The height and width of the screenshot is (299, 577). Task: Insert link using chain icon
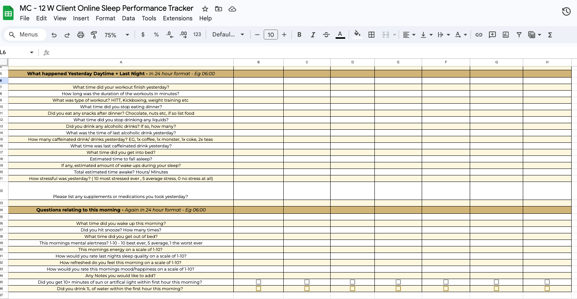[479, 35]
